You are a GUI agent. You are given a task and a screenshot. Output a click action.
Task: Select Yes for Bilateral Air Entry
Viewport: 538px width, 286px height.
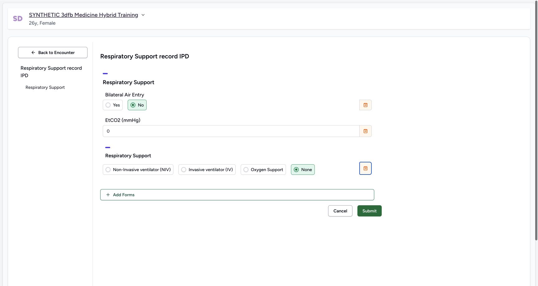[x=113, y=105]
